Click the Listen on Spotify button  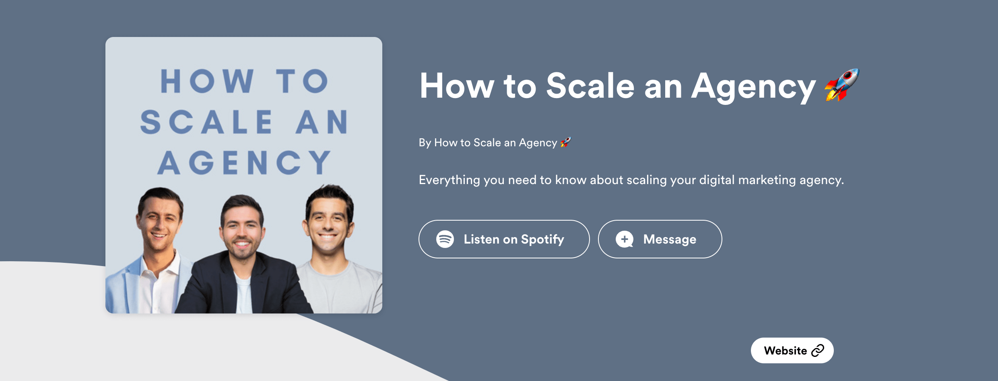pos(504,239)
